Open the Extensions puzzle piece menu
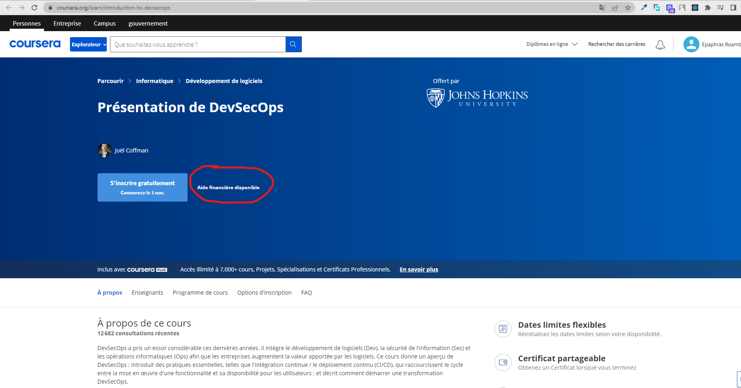 click(x=708, y=8)
